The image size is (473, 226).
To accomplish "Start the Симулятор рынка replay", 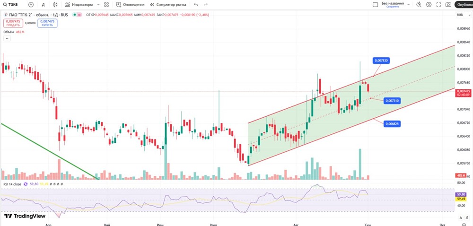I will coord(168,5).
